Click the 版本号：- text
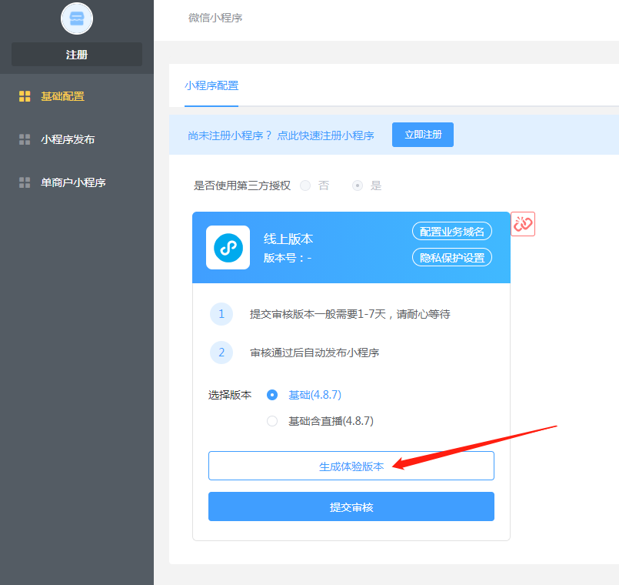The height and width of the screenshot is (585, 619). (x=288, y=258)
